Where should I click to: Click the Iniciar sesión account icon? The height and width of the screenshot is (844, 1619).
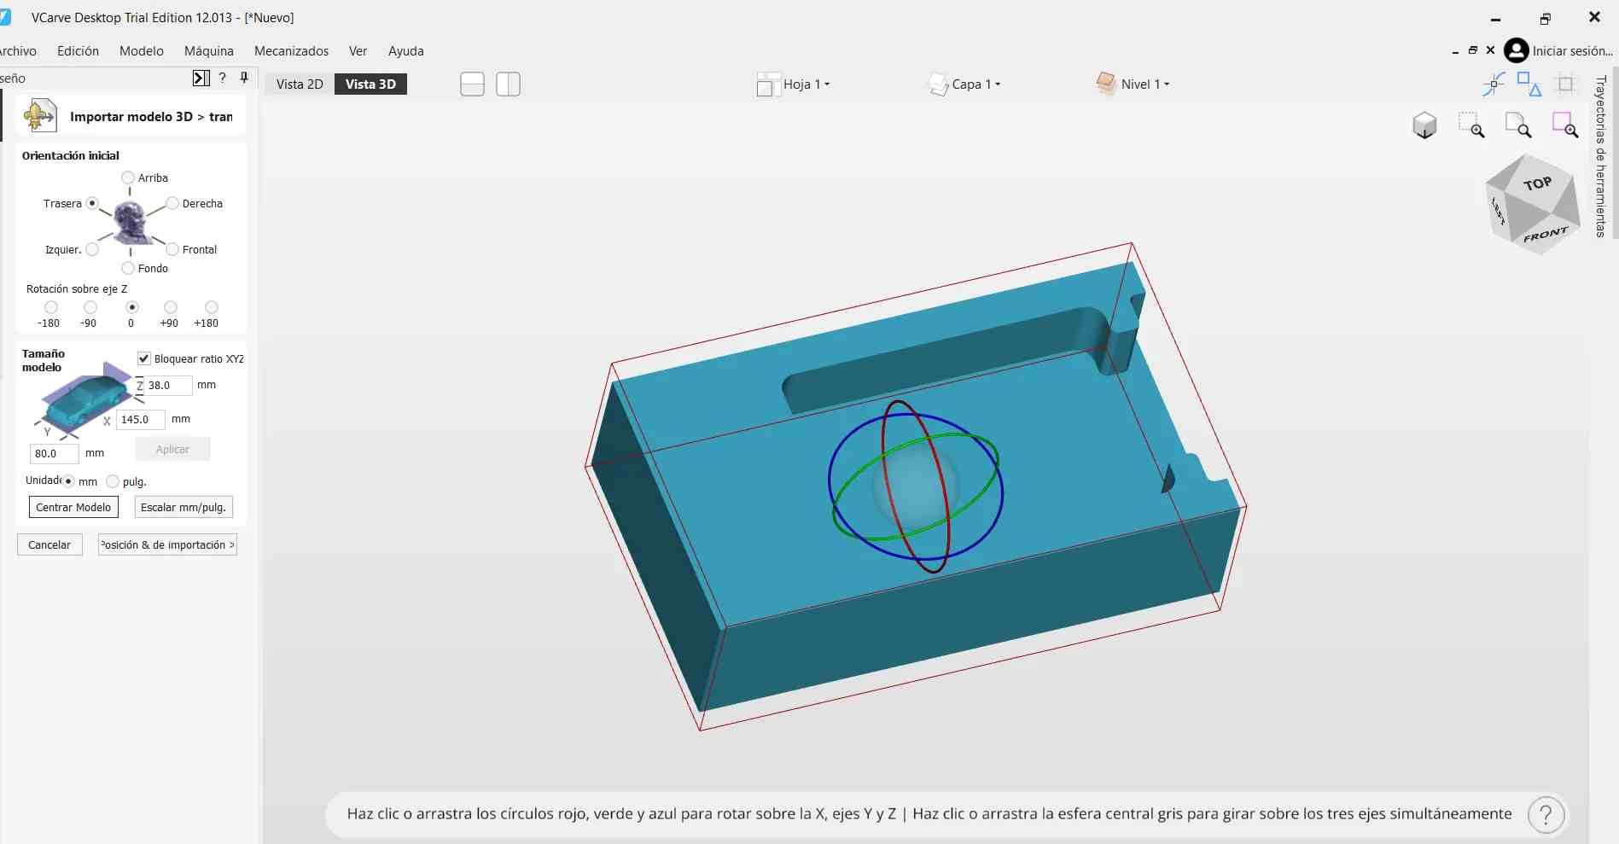click(1516, 50)
